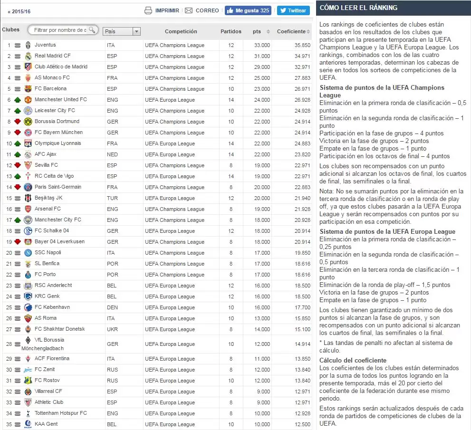This screenshot has height=430, width=471.
Task: Click the Paris Saint-Germain crest
Action: tap(28, 187)
